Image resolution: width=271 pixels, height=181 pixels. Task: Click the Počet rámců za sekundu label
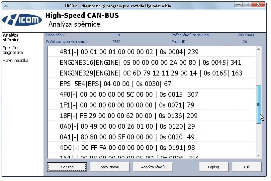[192, 35]
